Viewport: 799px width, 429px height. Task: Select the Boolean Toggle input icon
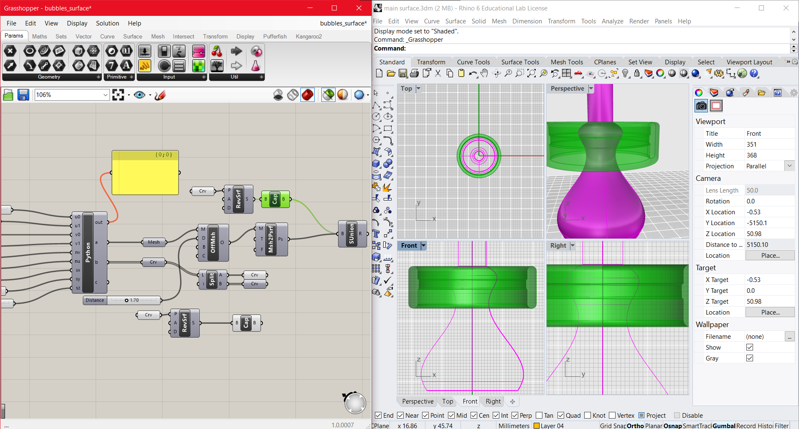pos(164,51)
